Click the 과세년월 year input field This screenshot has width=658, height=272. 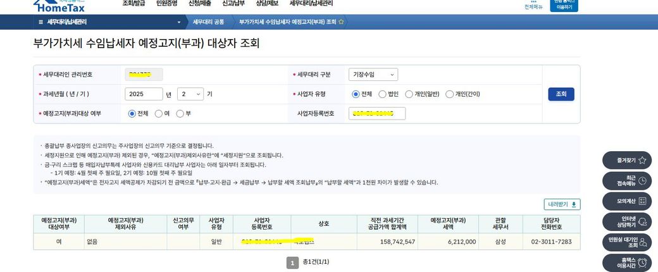click(x=144, y=94)
